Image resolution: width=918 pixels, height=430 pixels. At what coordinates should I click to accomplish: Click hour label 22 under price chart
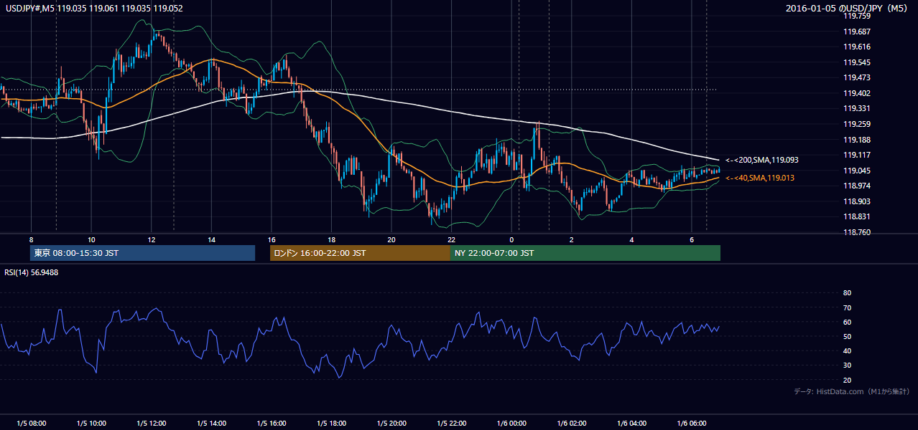click(x=451, y=239)
